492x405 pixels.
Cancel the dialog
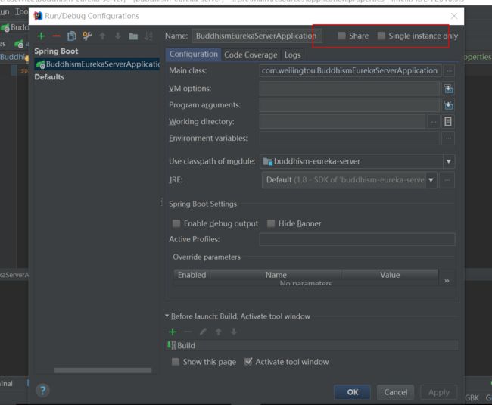(395, 392)
